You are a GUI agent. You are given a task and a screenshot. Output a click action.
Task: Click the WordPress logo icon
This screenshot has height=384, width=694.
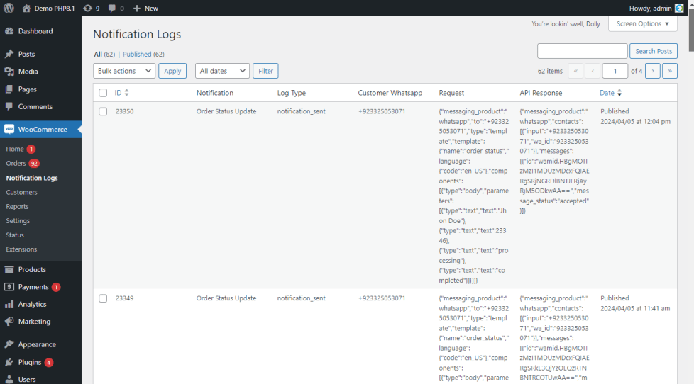(x=9, y=8)
